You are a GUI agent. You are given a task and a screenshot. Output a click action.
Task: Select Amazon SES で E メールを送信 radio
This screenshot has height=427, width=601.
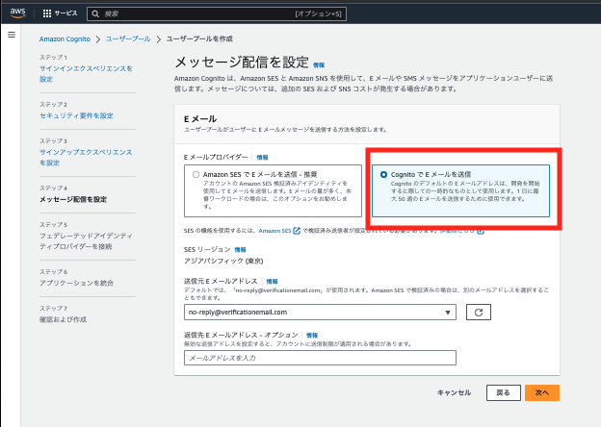[x=196, y=174]
